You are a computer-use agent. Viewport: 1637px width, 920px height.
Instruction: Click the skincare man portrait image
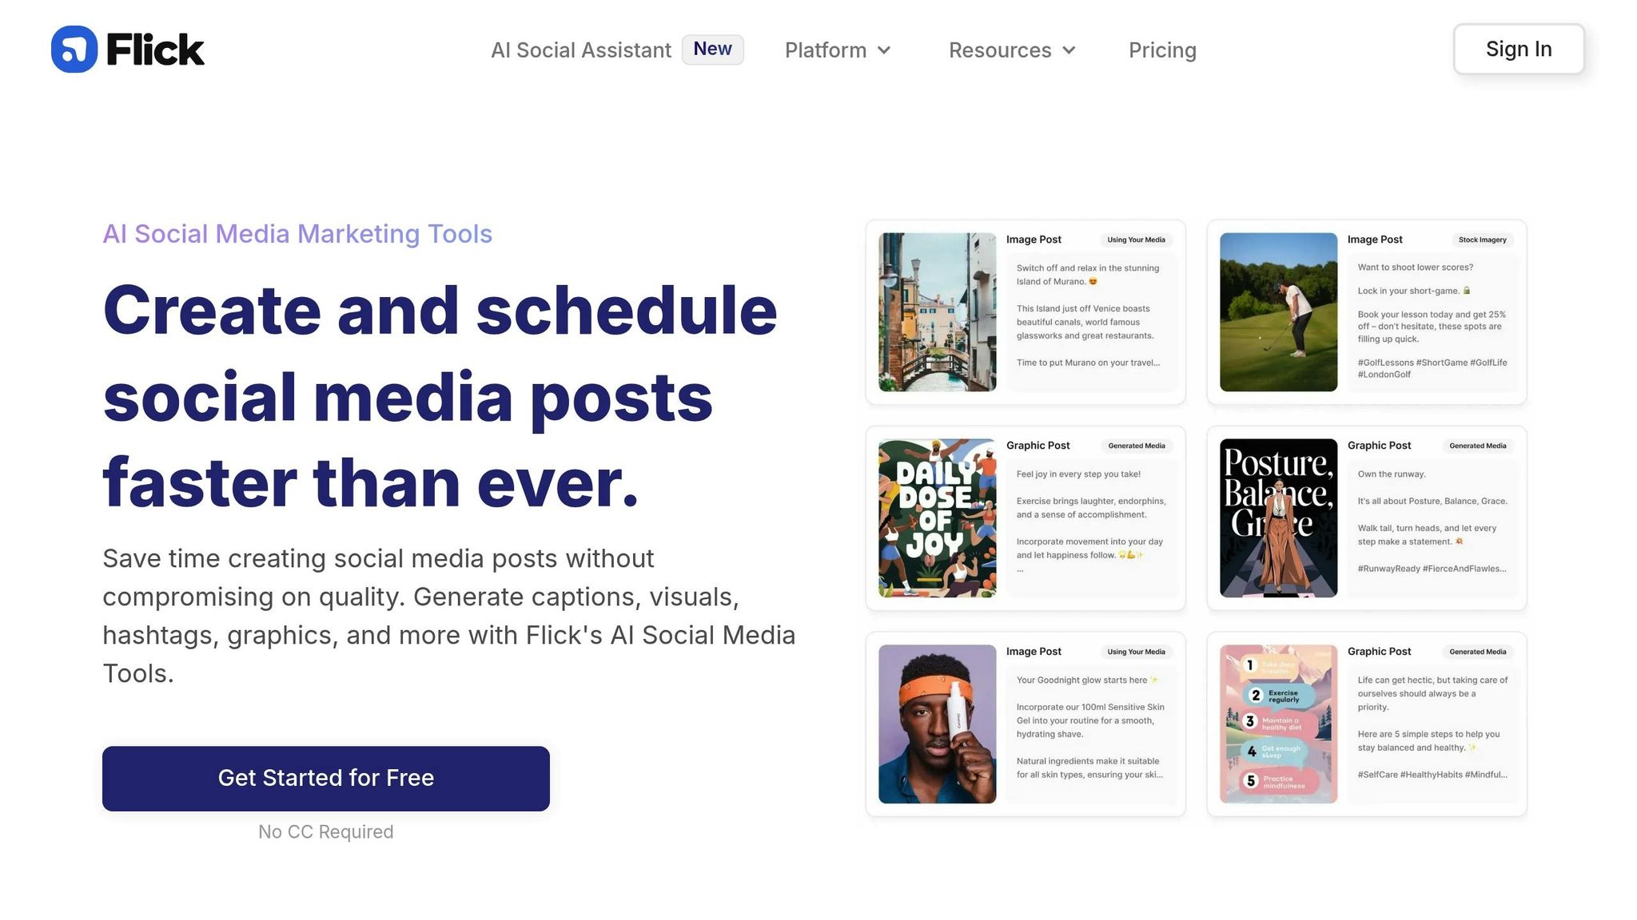(937, 724)
